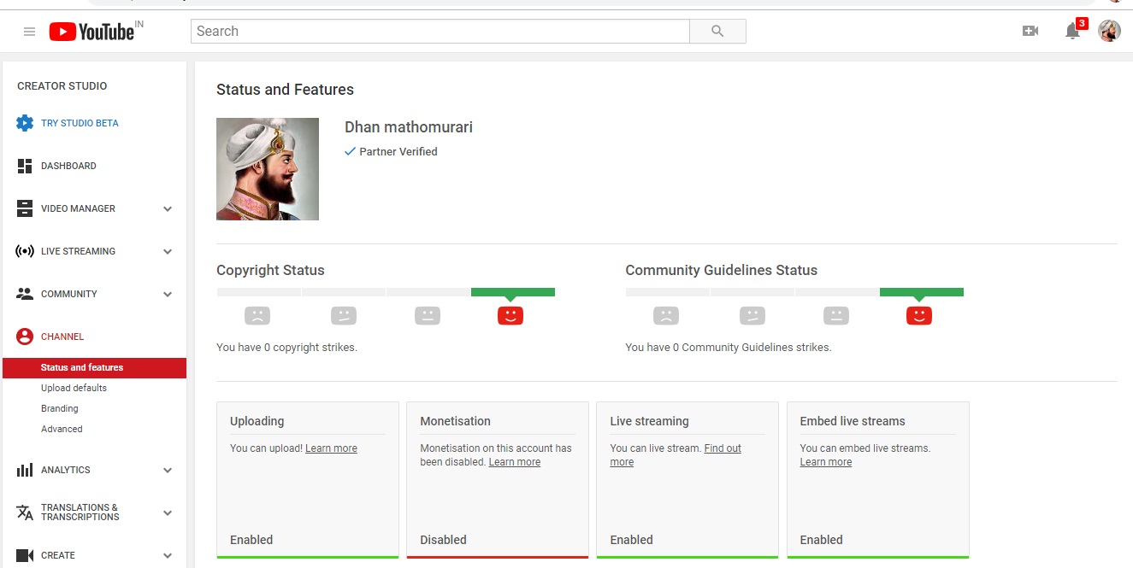
Task: Click Learn more under Embed live streams
Action: tap(825, 462)
